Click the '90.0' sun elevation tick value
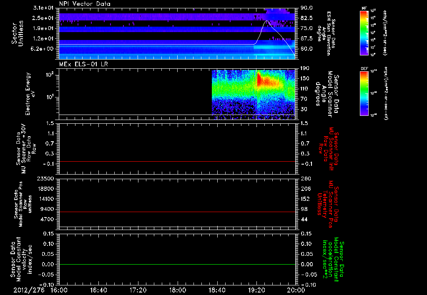The image size is (427, 295). coord(306,8)
